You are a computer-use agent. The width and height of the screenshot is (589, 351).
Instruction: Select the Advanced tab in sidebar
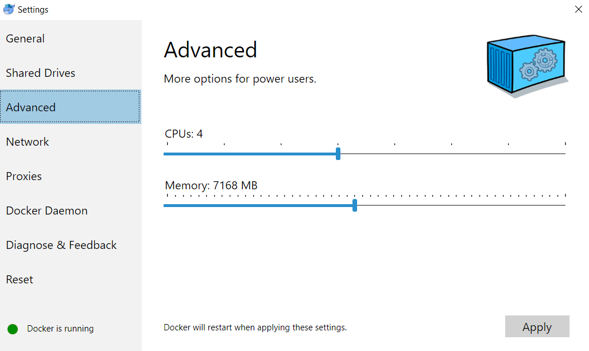(31, 107)
